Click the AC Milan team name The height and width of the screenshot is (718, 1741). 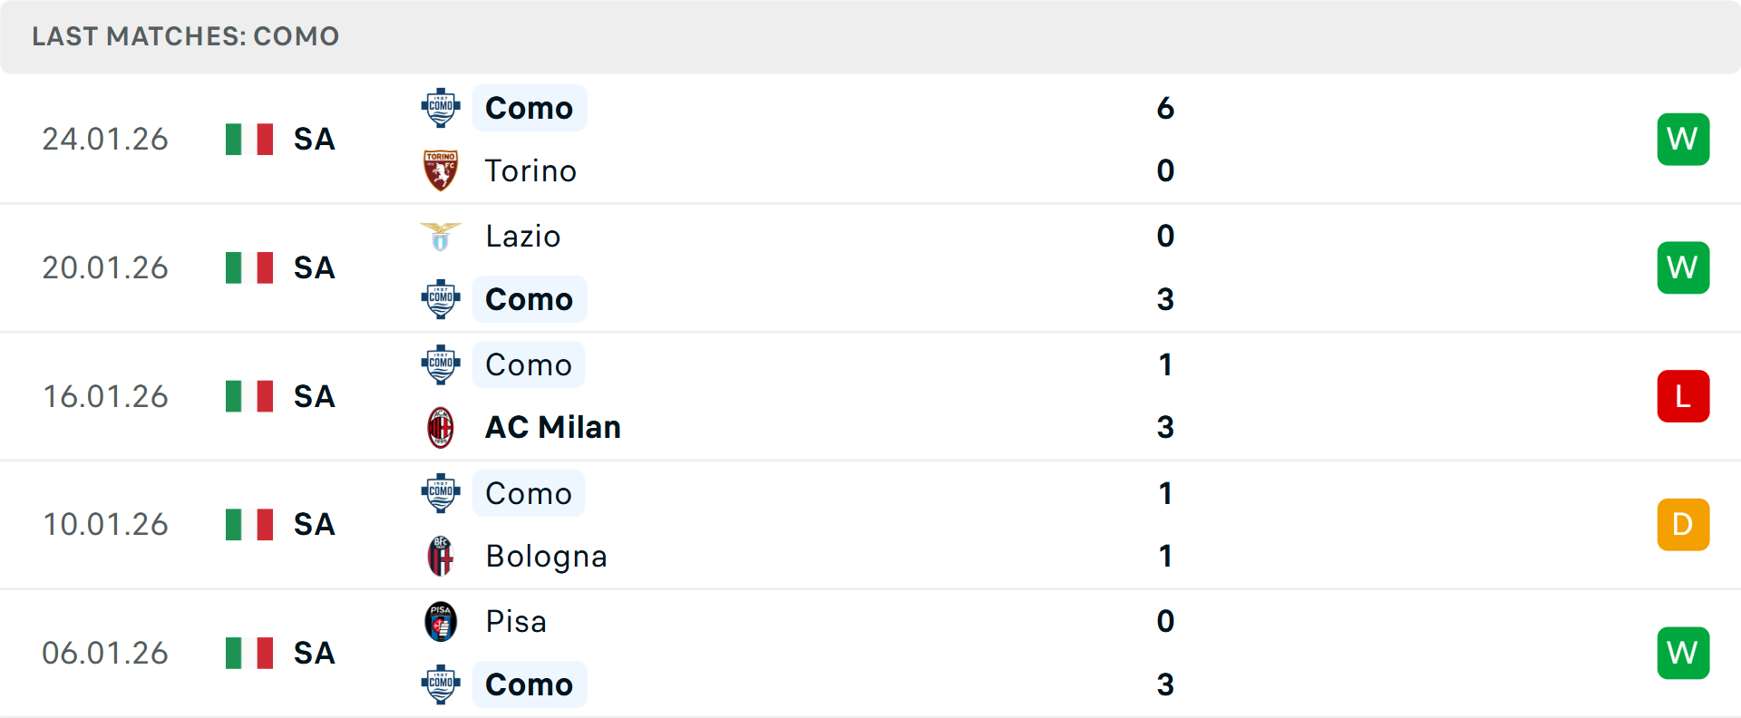pyautogui.click(x=552, y=427)
